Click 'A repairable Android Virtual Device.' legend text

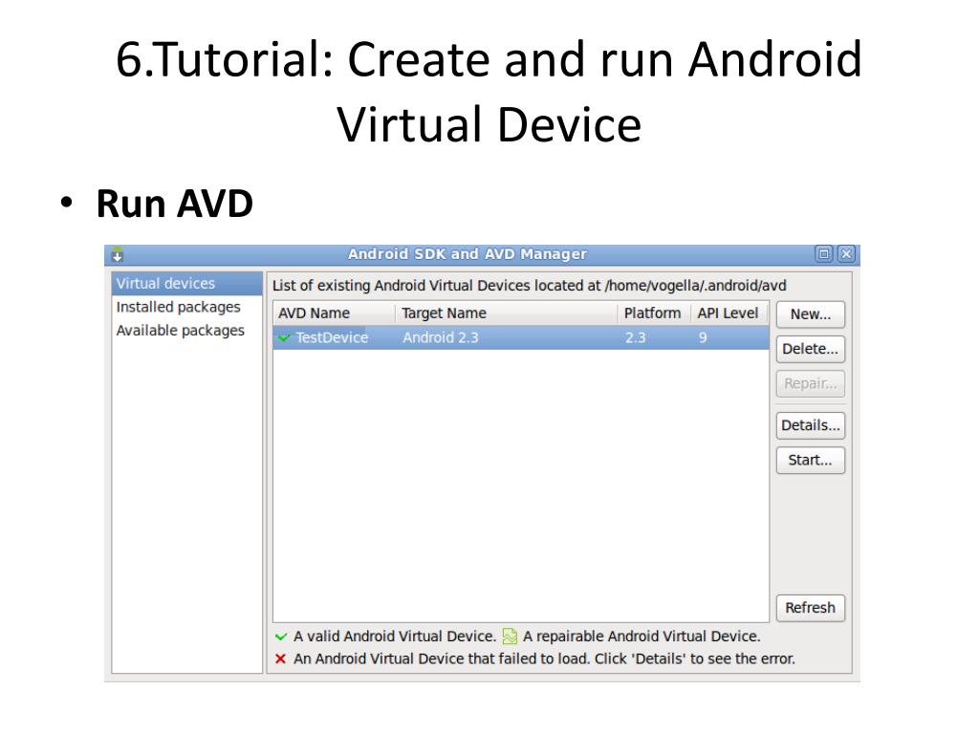[x=642, y=637]
